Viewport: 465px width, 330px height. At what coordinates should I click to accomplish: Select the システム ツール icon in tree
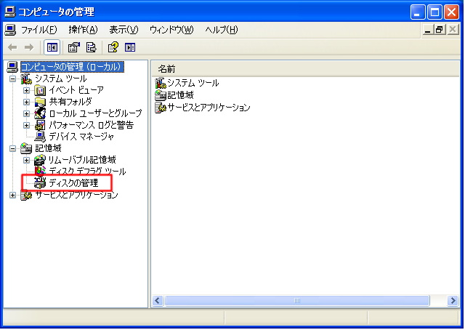coord(26,79)
